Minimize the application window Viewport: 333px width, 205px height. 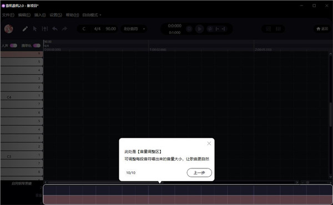coord(301,6)
